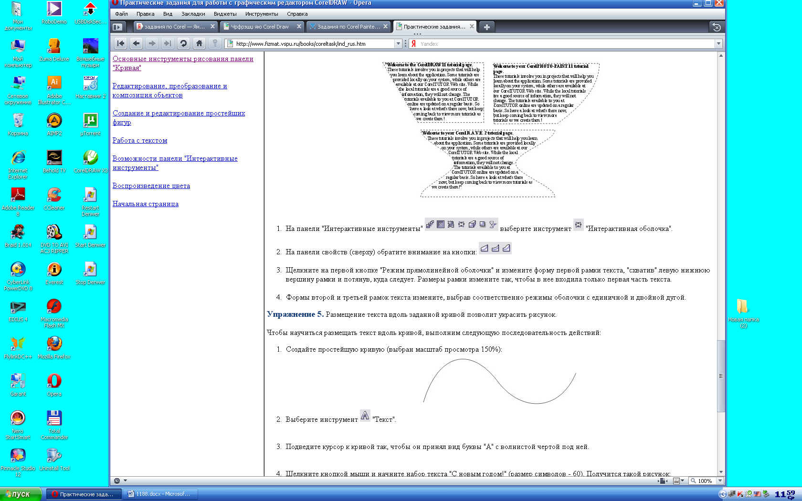Reload the page with the refresh button
Screen dimensions: 802x501
(183, 43)
